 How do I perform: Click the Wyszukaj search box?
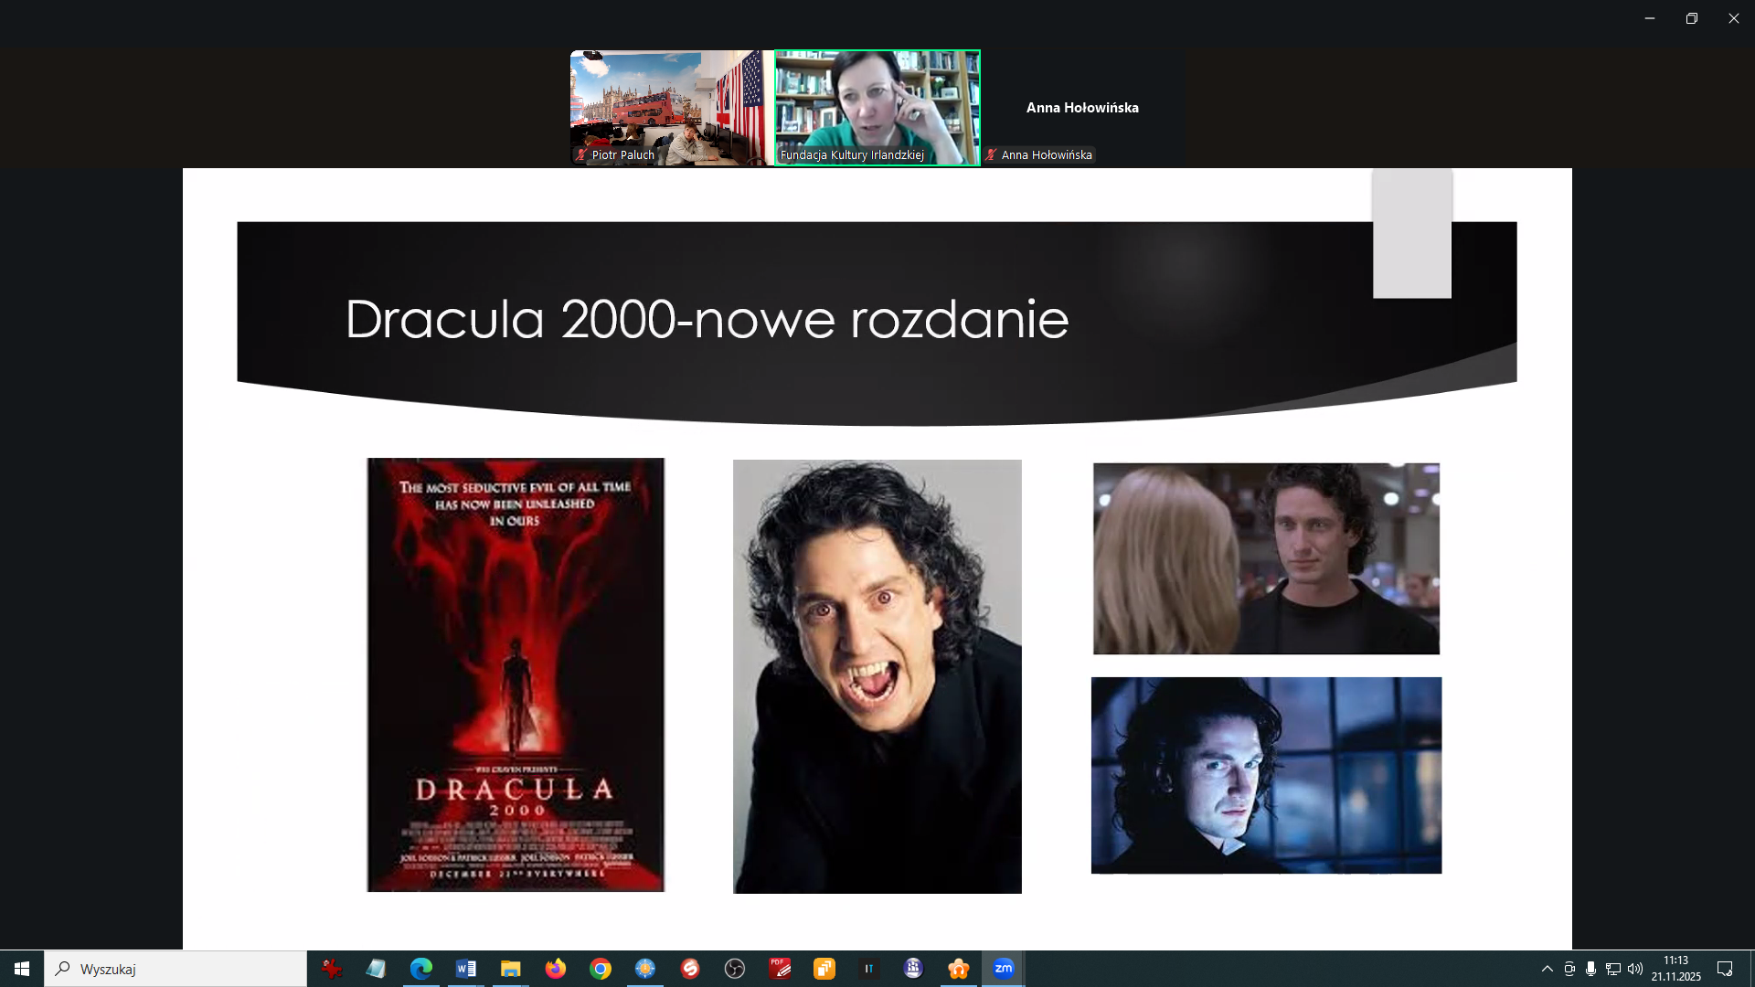click(x=175, y=969)
